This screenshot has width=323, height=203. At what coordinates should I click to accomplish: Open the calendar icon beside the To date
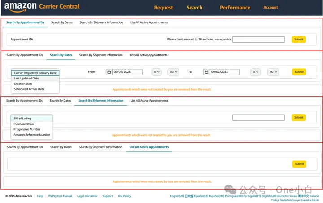tap(206, 72)
